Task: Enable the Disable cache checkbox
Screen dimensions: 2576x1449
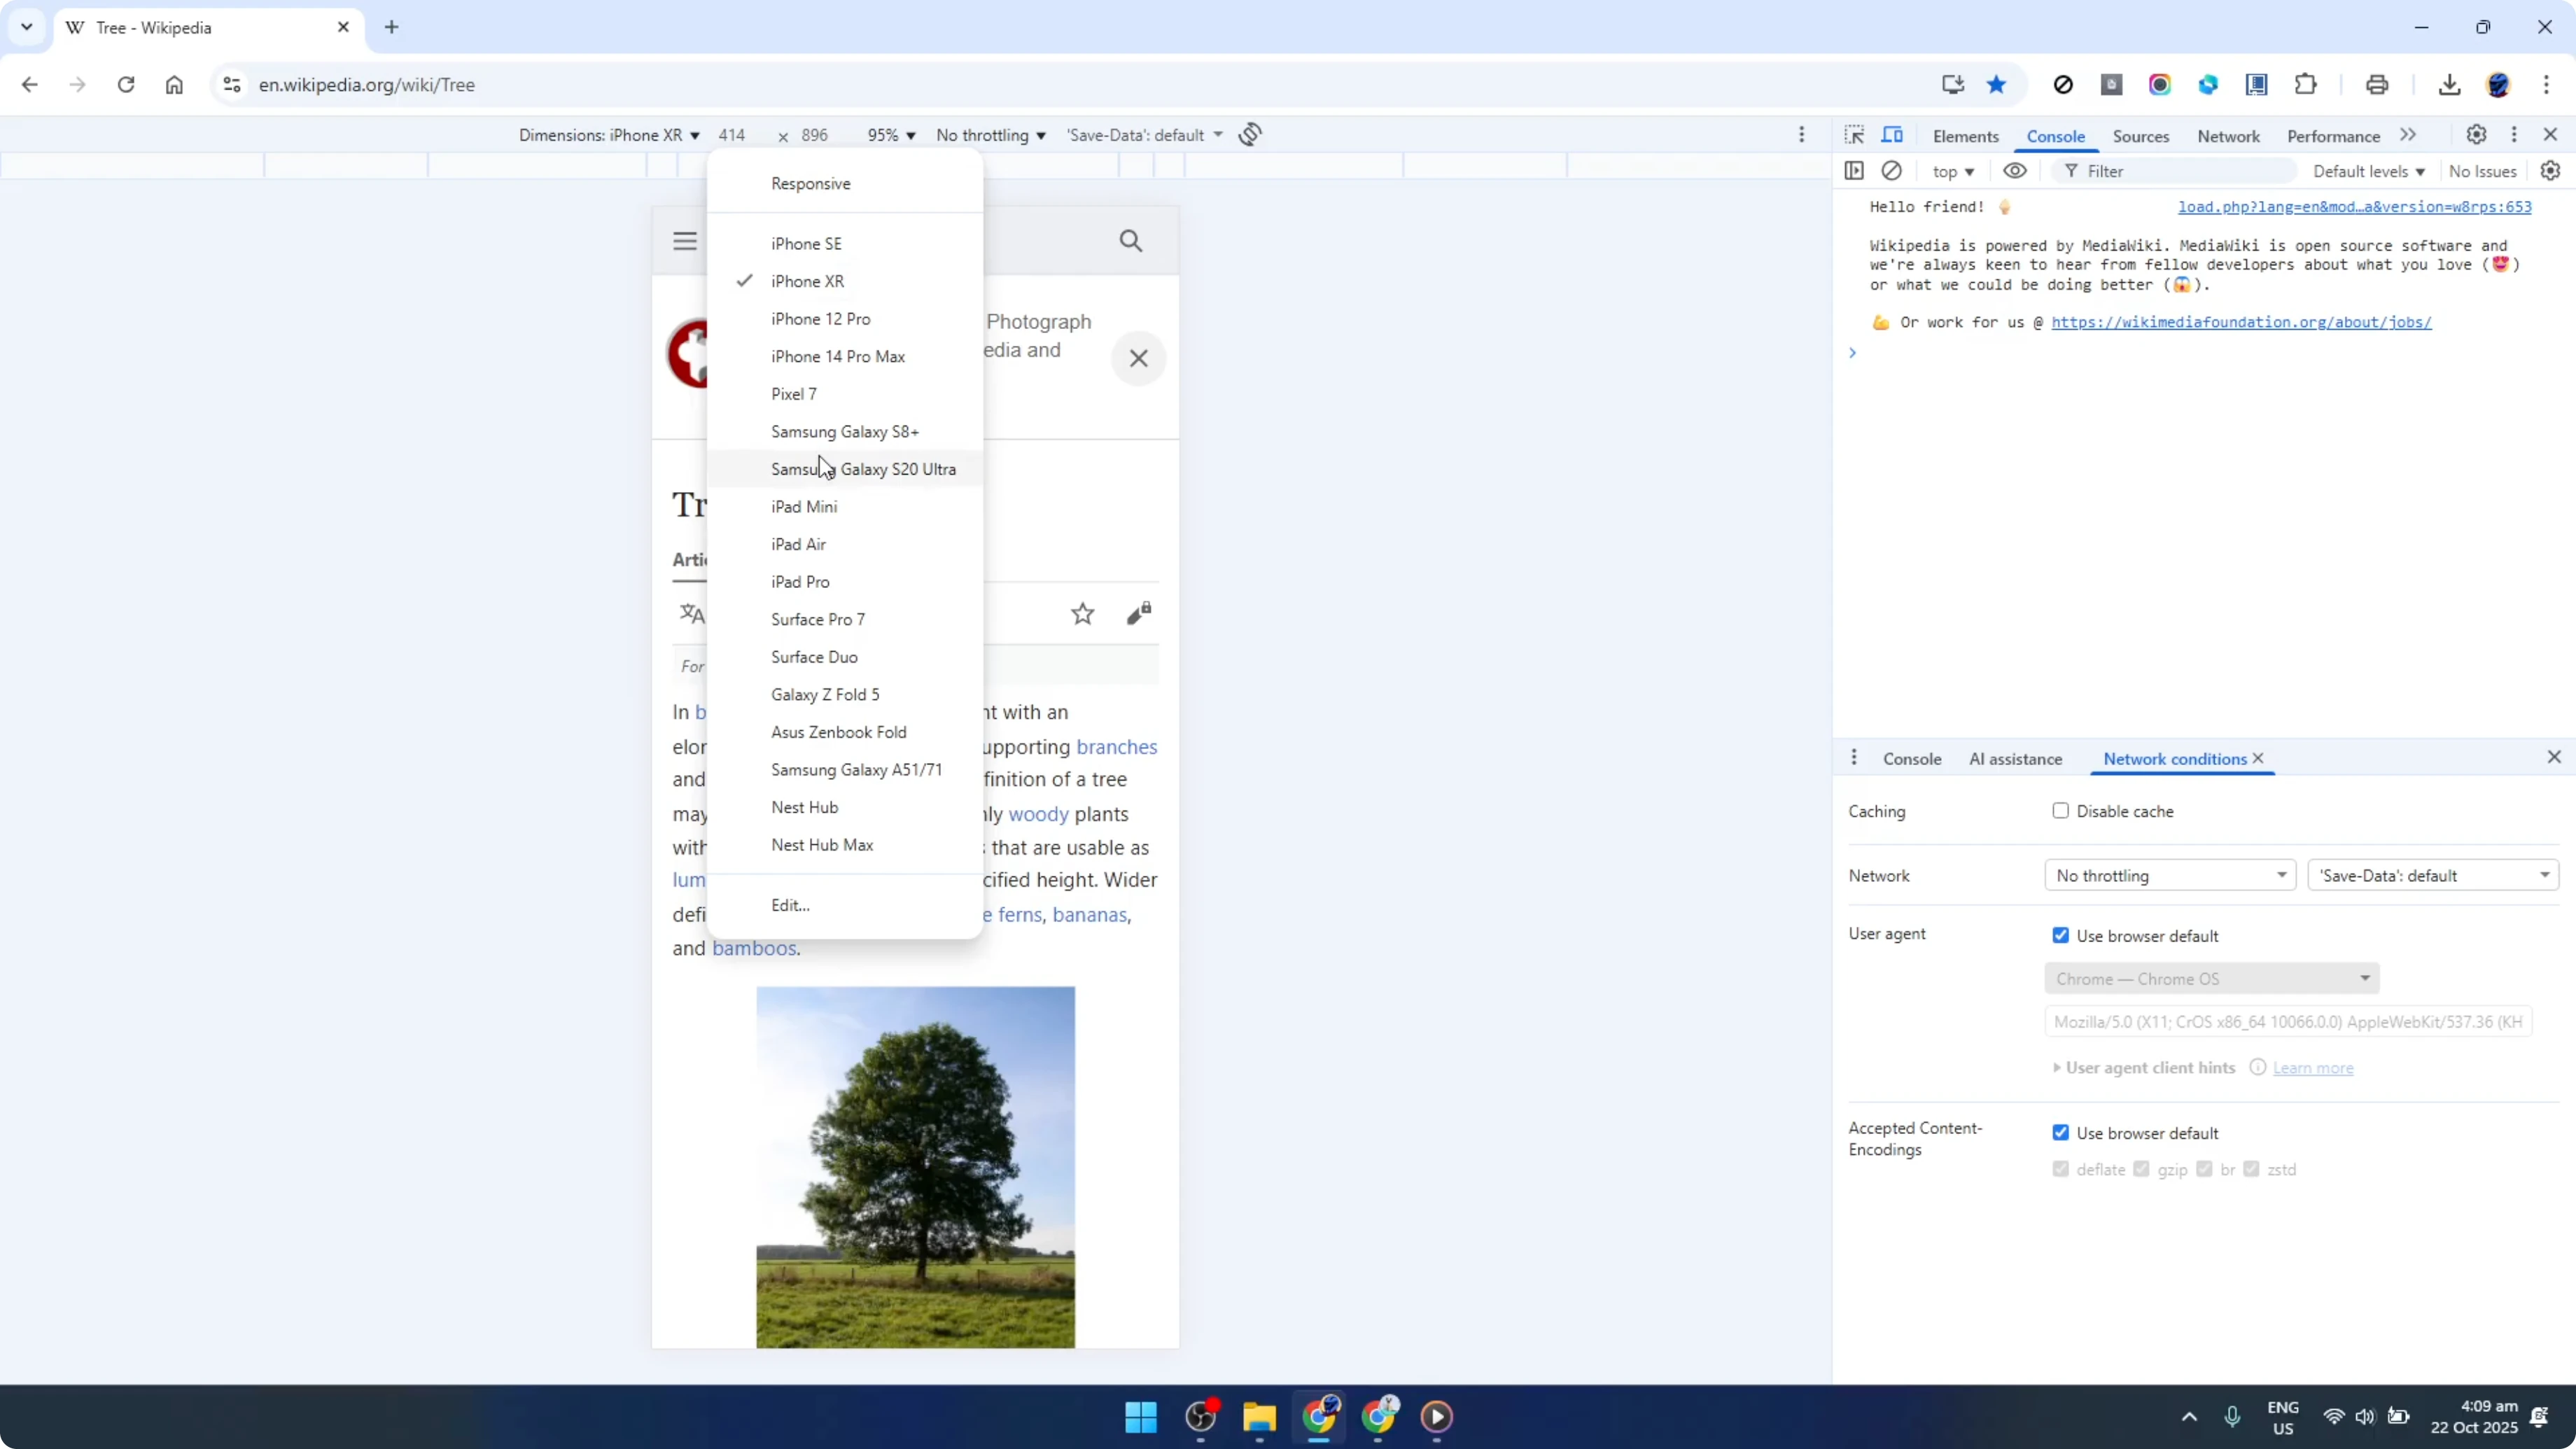Action: pyautogui.click(x=2060, y=810)
